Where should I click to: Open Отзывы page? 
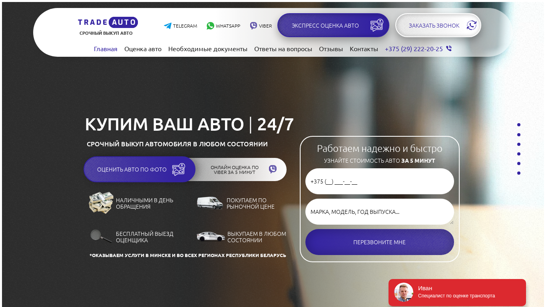(331, 49)
